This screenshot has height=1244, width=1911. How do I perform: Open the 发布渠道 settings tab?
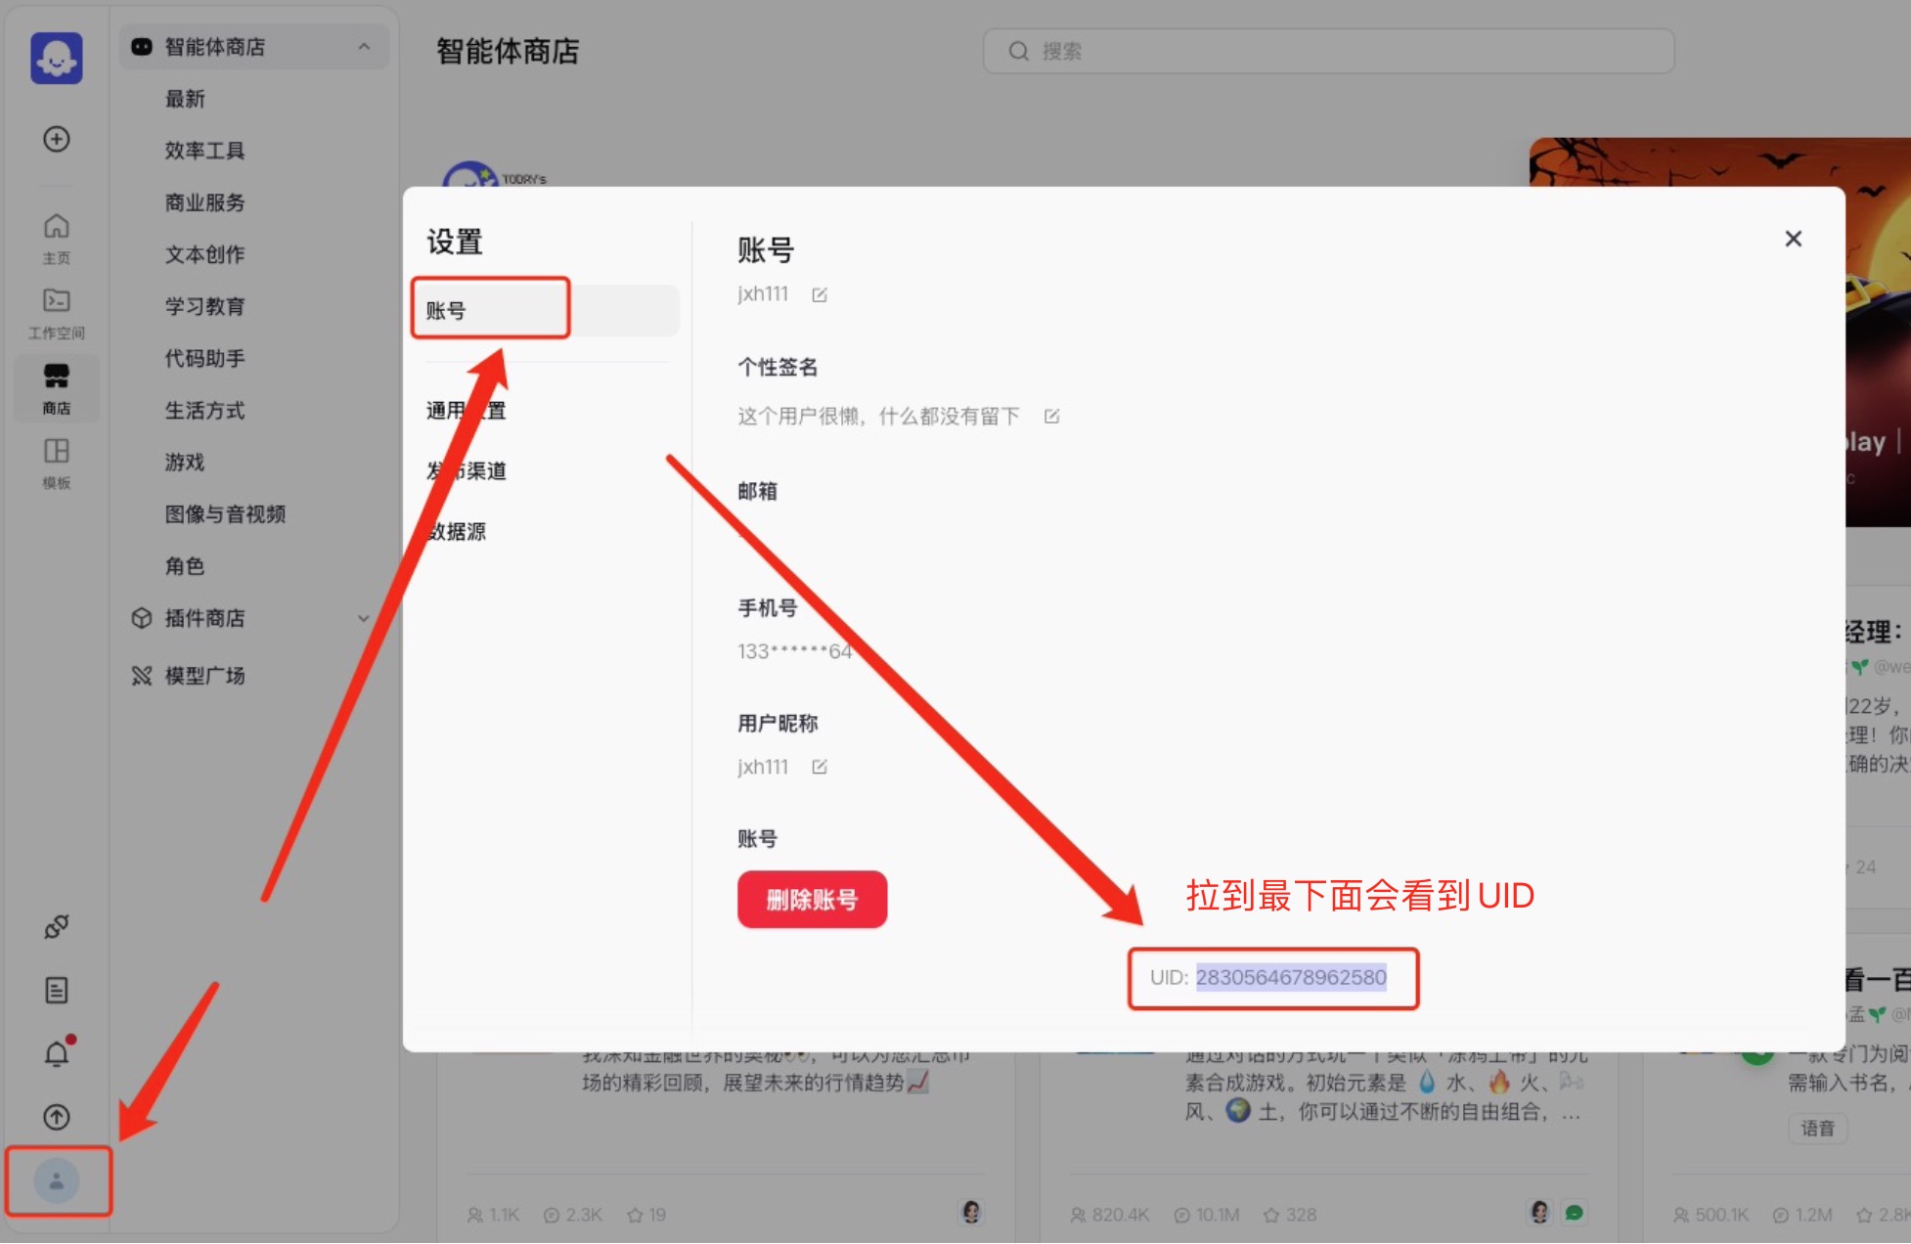[467, 470]
